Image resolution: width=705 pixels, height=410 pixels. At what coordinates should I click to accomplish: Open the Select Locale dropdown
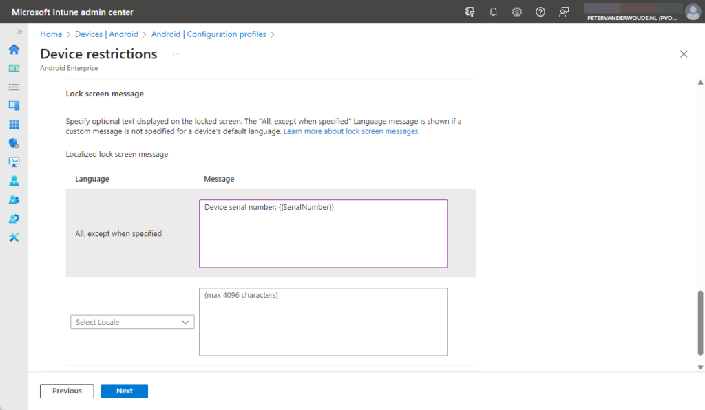(131, 321)
